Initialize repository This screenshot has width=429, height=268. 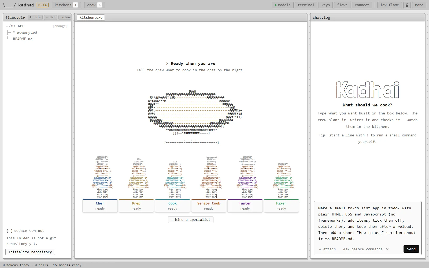pos(30,252)
